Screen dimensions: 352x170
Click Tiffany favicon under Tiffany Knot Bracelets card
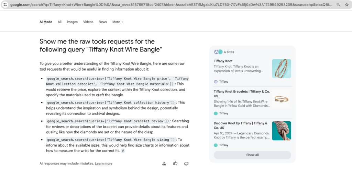216,113
